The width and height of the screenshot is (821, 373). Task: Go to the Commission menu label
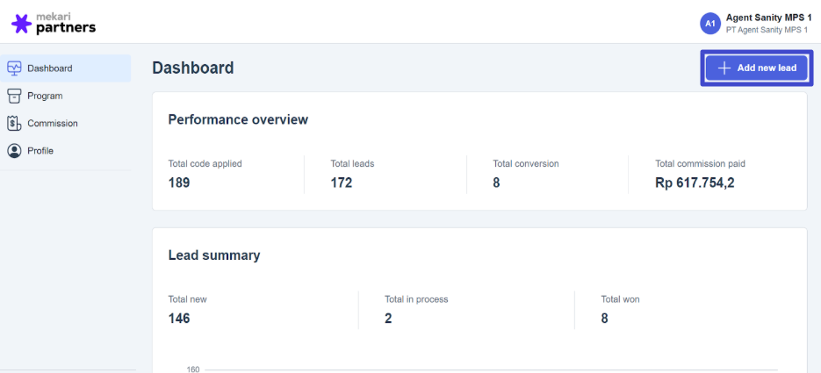click(x=53, y=124)
